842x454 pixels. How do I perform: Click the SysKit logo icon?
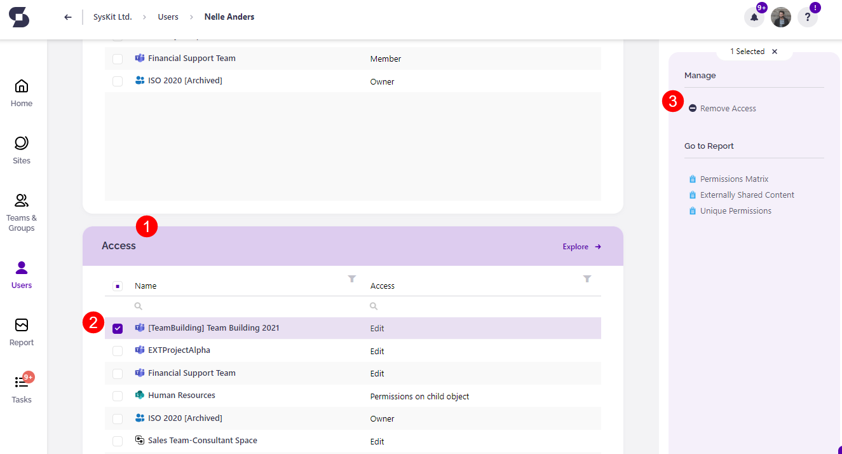point(19,17)
